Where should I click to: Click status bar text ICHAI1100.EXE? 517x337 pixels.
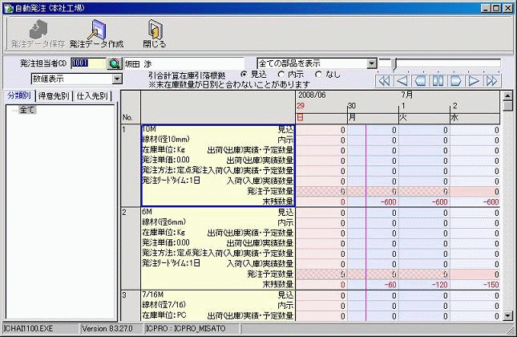pyautogui.click(x=28, y=329)
